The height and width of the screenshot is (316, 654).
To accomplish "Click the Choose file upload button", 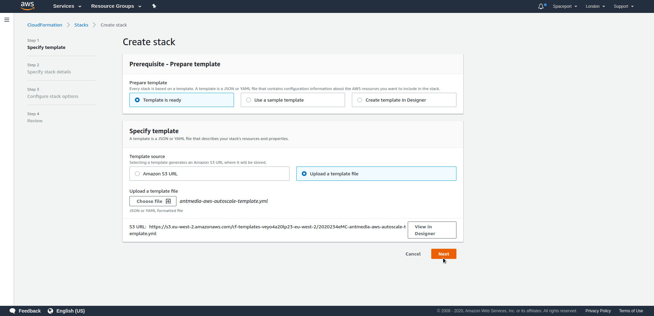I will tap(153, 201).
